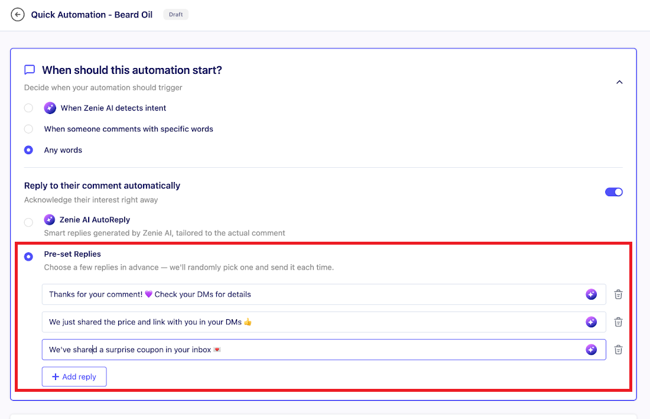The width and height of the screenshot is (650, 419).
Task: Click the chat bubble icon beside section heading
Action: [30, 70]
